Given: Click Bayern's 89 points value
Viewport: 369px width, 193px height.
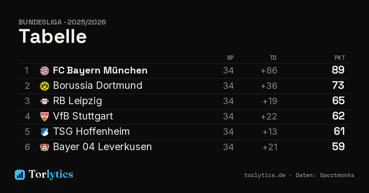Looking at the screenshot, I should 338,70.
